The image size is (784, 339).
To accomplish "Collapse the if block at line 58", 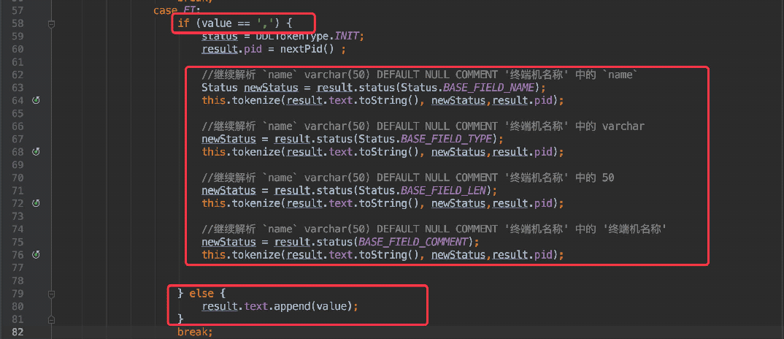I will 51,24.
